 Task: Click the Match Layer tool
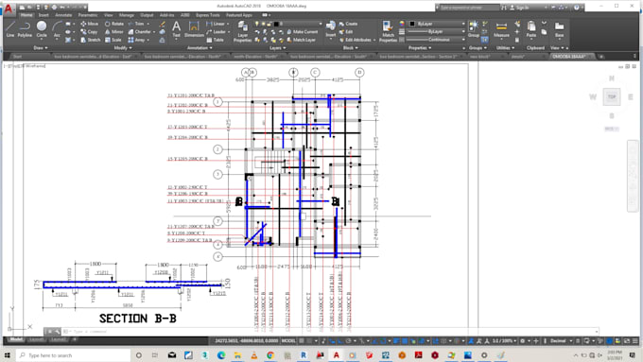click(x=301, y=40)
